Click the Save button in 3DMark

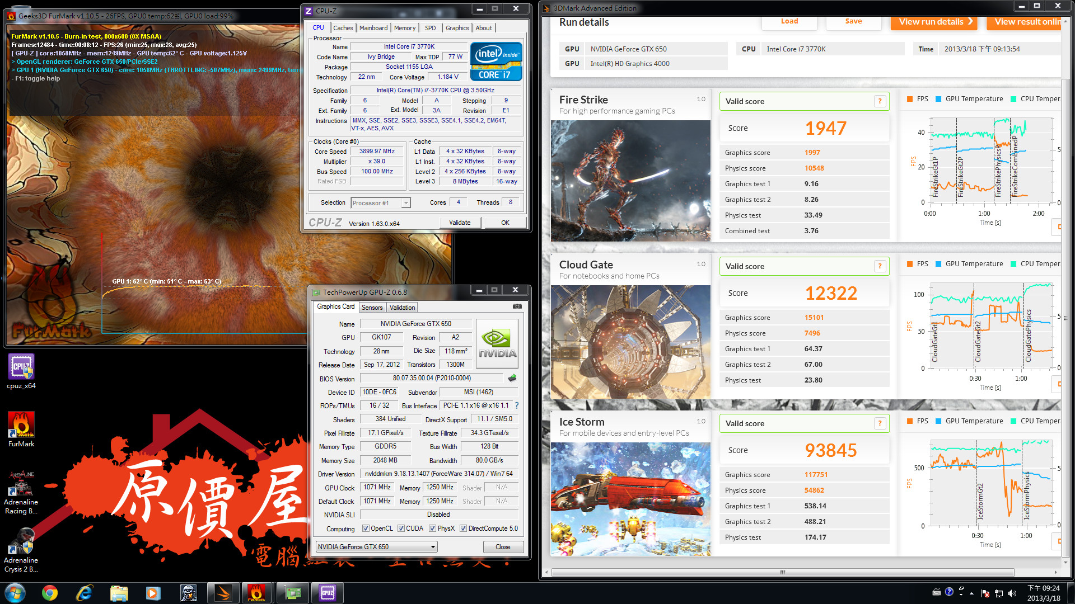point(853,22)
